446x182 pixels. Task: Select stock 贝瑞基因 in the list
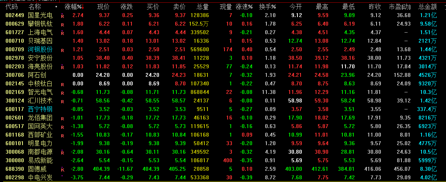40,41
